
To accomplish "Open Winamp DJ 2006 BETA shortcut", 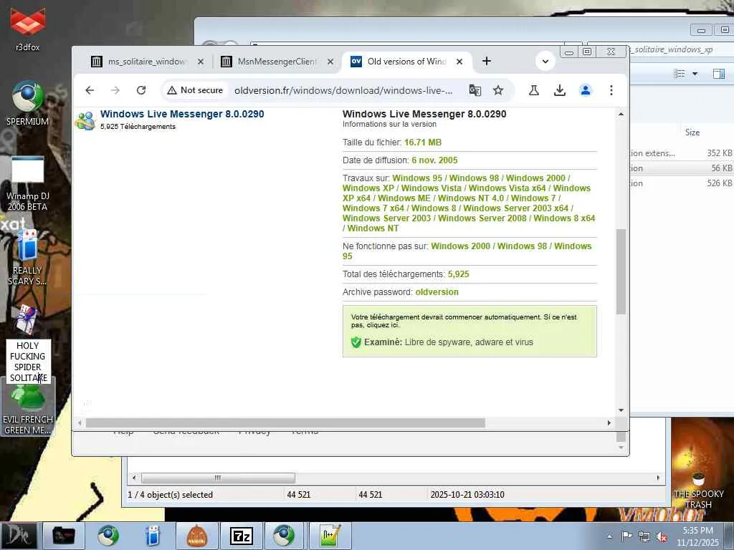I will click(28, 183).
